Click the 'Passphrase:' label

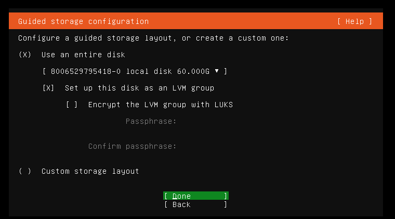151,121
